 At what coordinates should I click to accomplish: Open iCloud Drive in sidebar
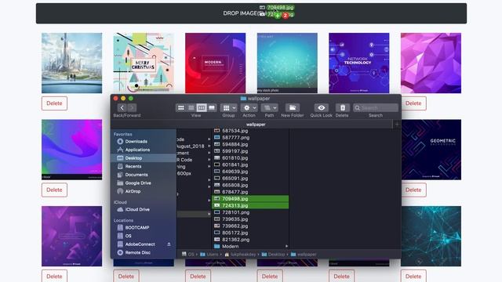(x=144, y=209)
